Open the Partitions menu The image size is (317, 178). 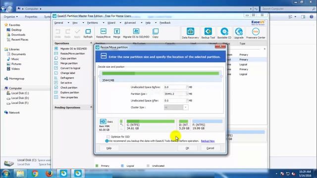click(x=93, y=23)
